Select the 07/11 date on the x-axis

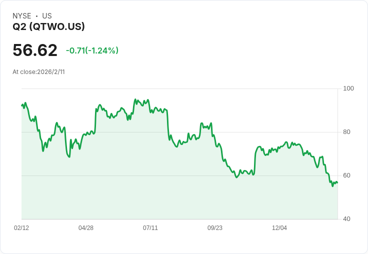(150, 228)
